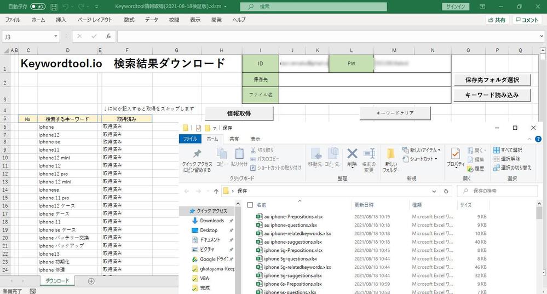
Task: Expand the address bar history dropdown
Action: 434,191
